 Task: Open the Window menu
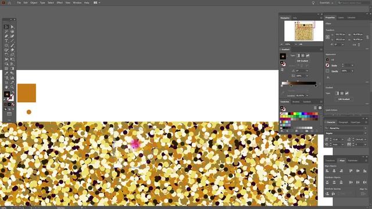pos(77,2)
